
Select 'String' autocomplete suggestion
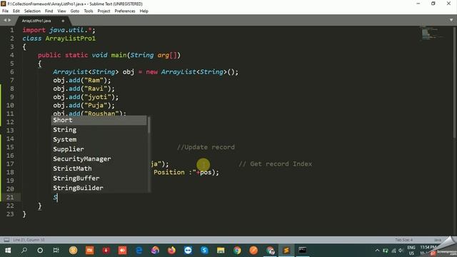click(99, 130)
